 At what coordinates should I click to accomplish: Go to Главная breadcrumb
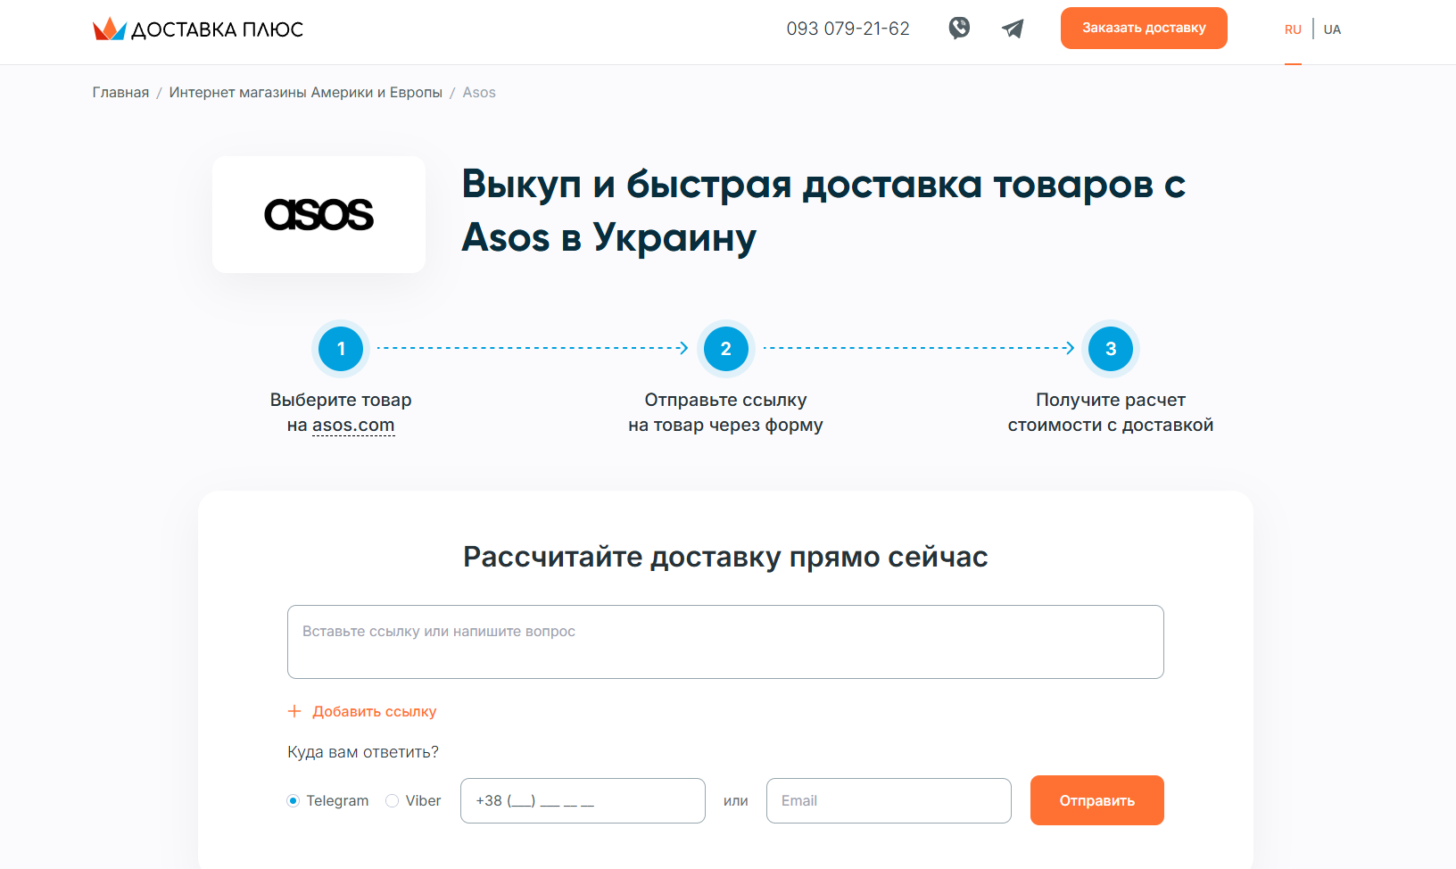click(120, 93)
